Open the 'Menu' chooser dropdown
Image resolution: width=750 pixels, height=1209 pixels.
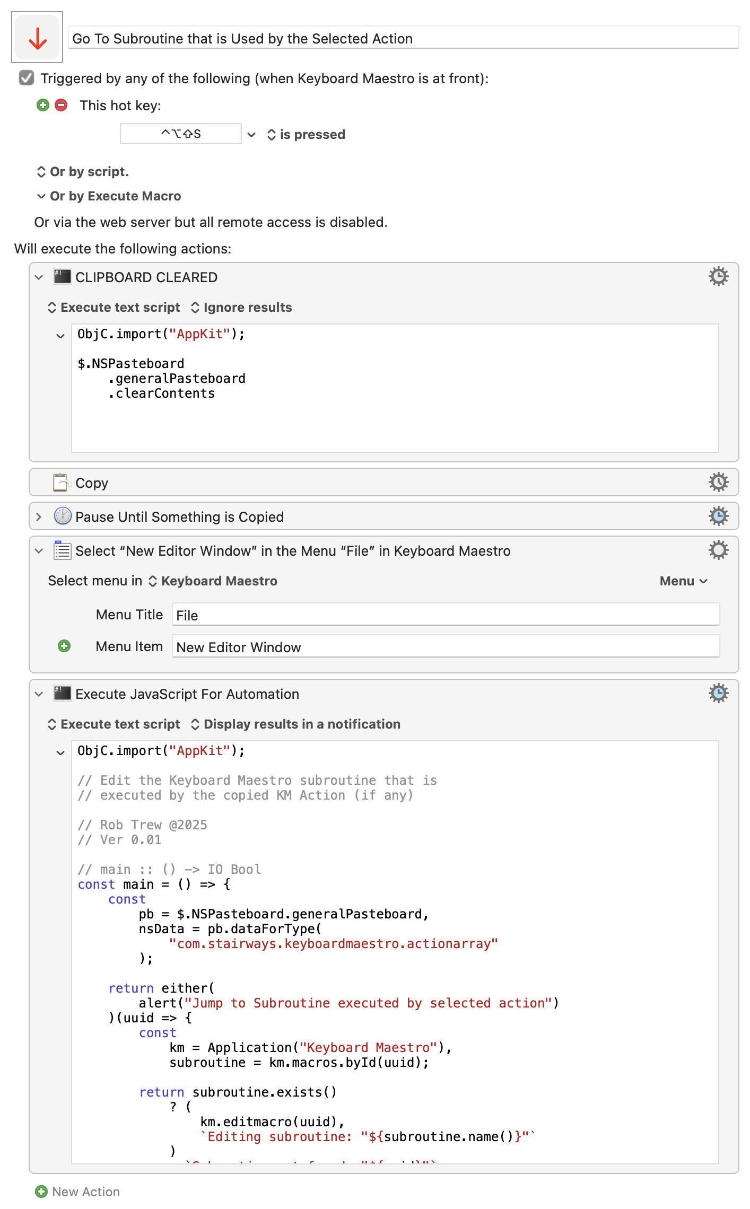click(683, 581)
